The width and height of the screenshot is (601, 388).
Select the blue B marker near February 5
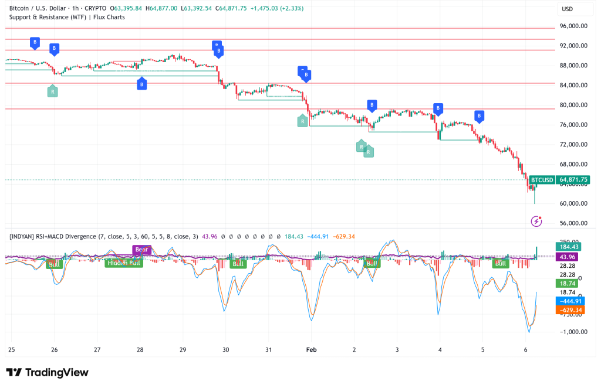(480, 117)
